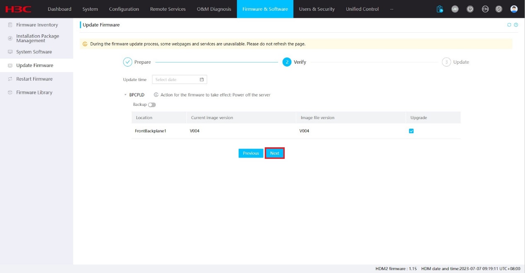Click the Prepare step checkmark circle

point(128,62)
